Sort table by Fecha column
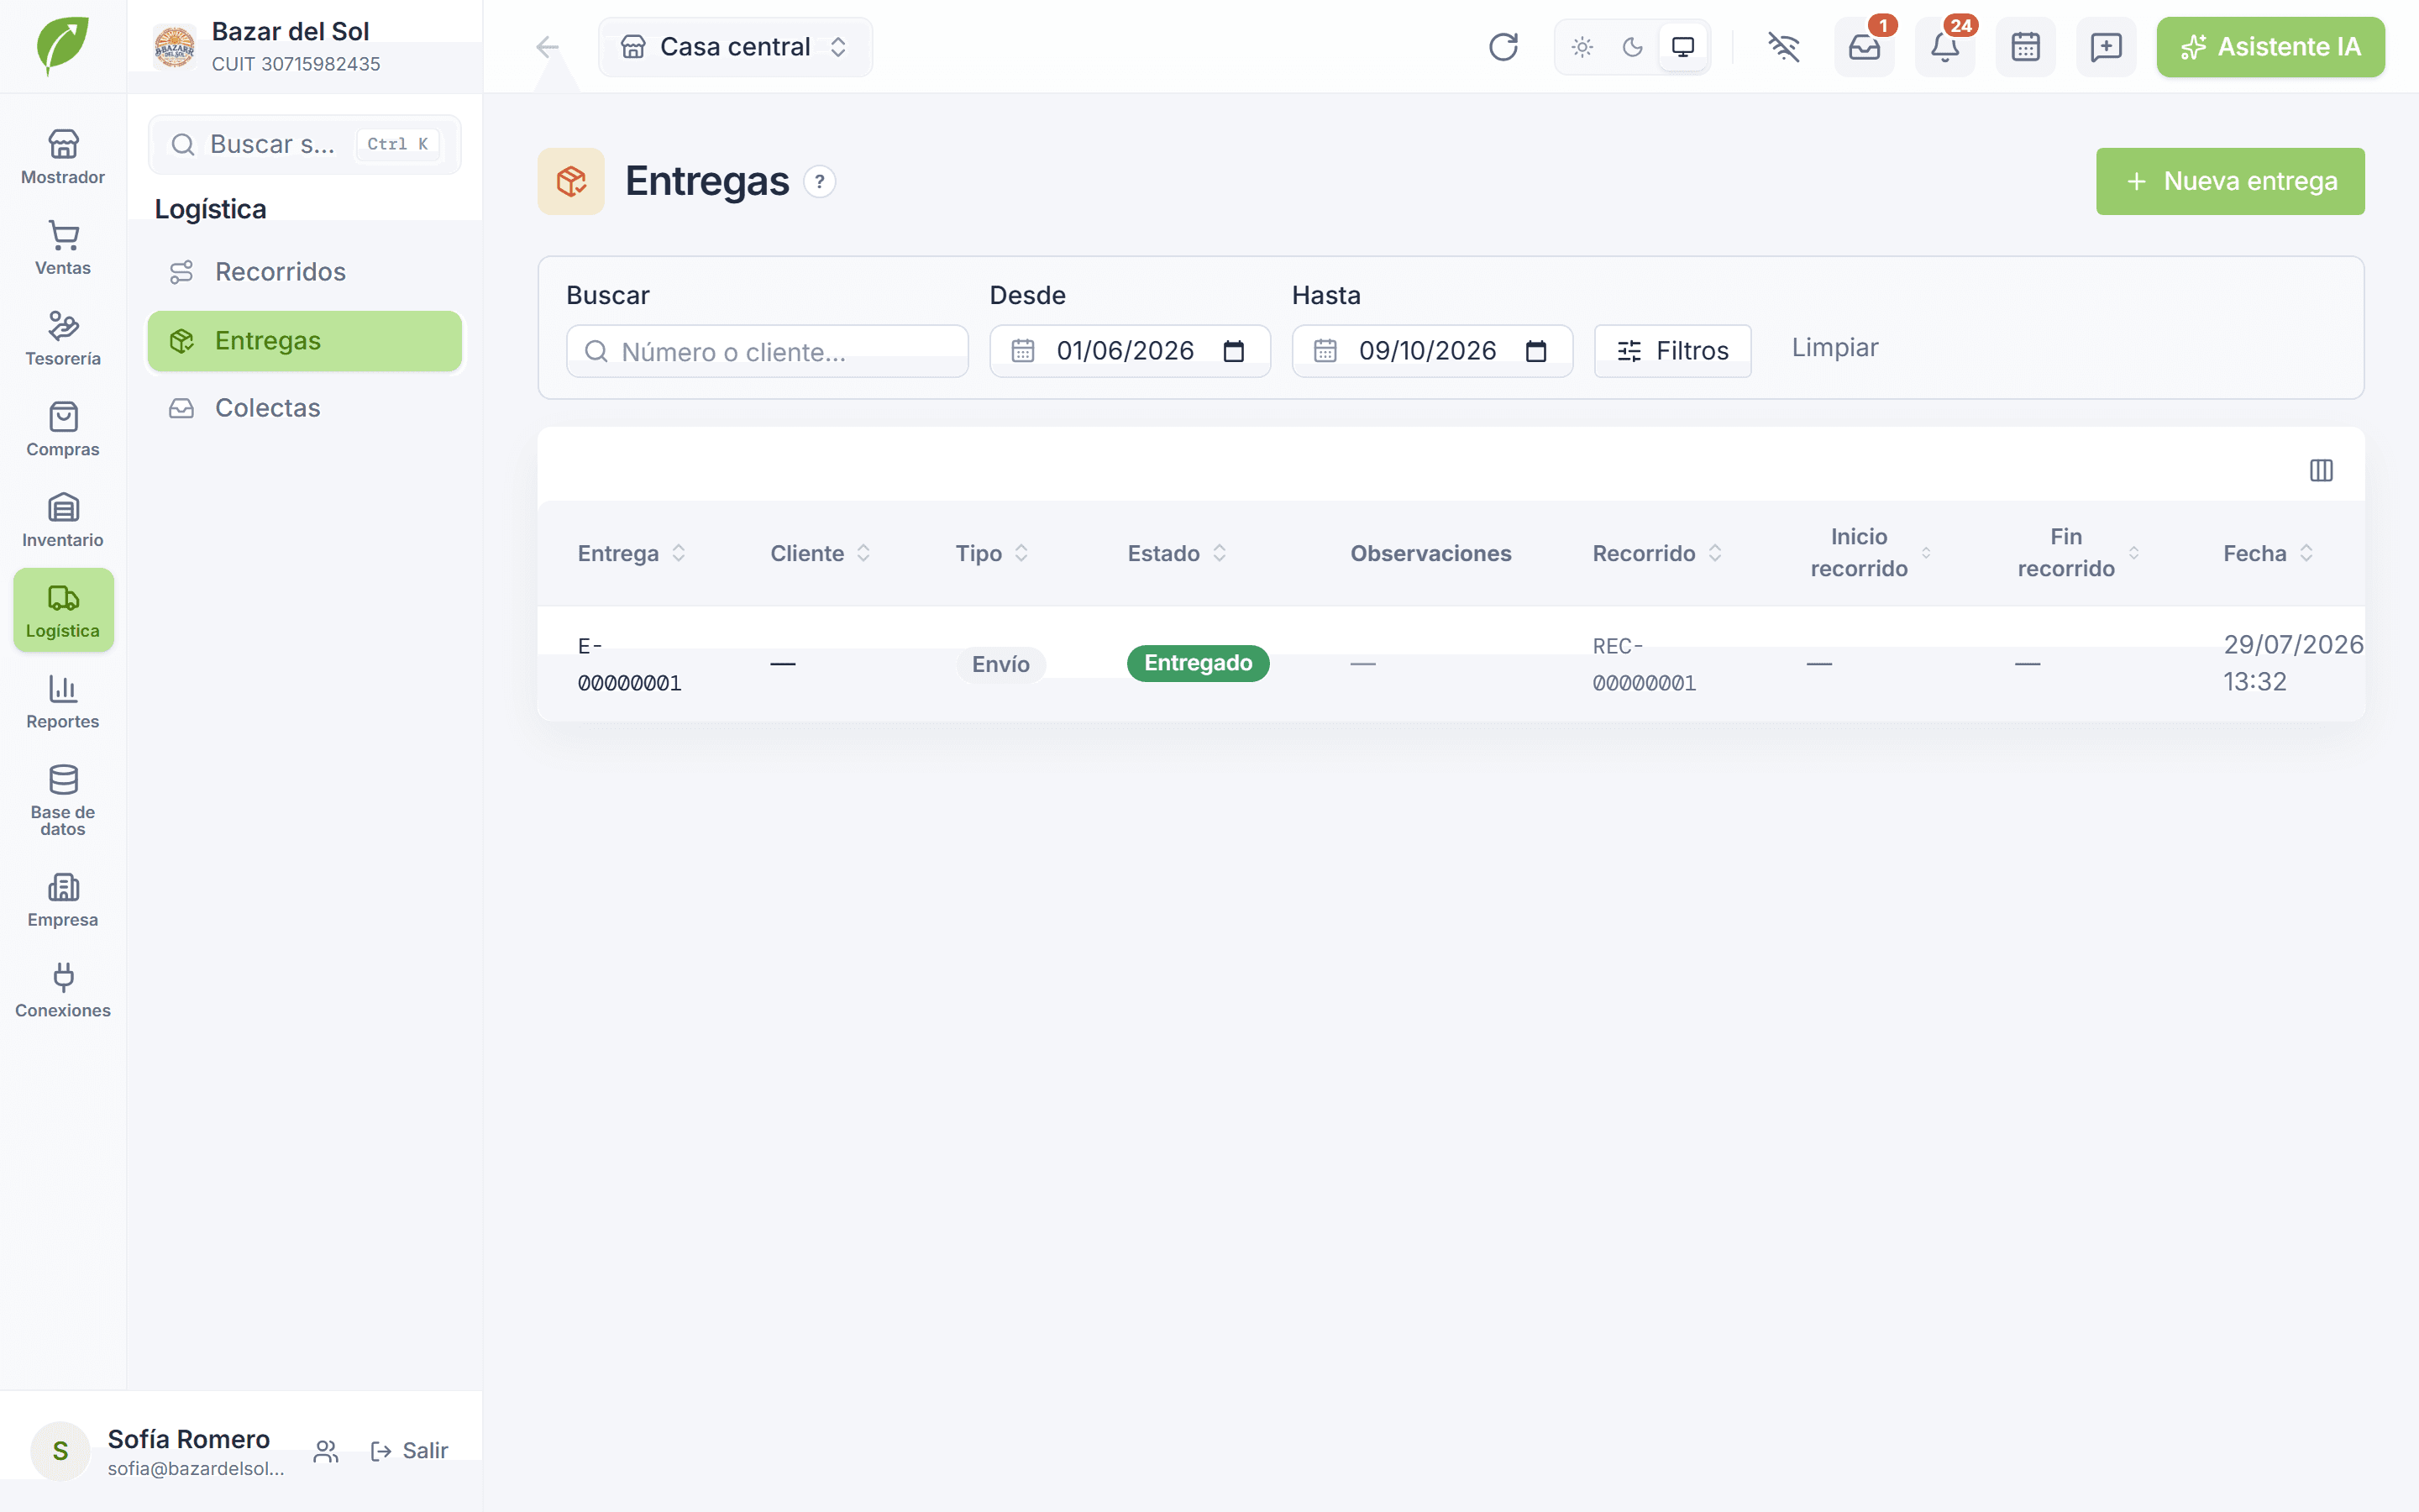The image size is (2419, 1512). pos(2268,553)
